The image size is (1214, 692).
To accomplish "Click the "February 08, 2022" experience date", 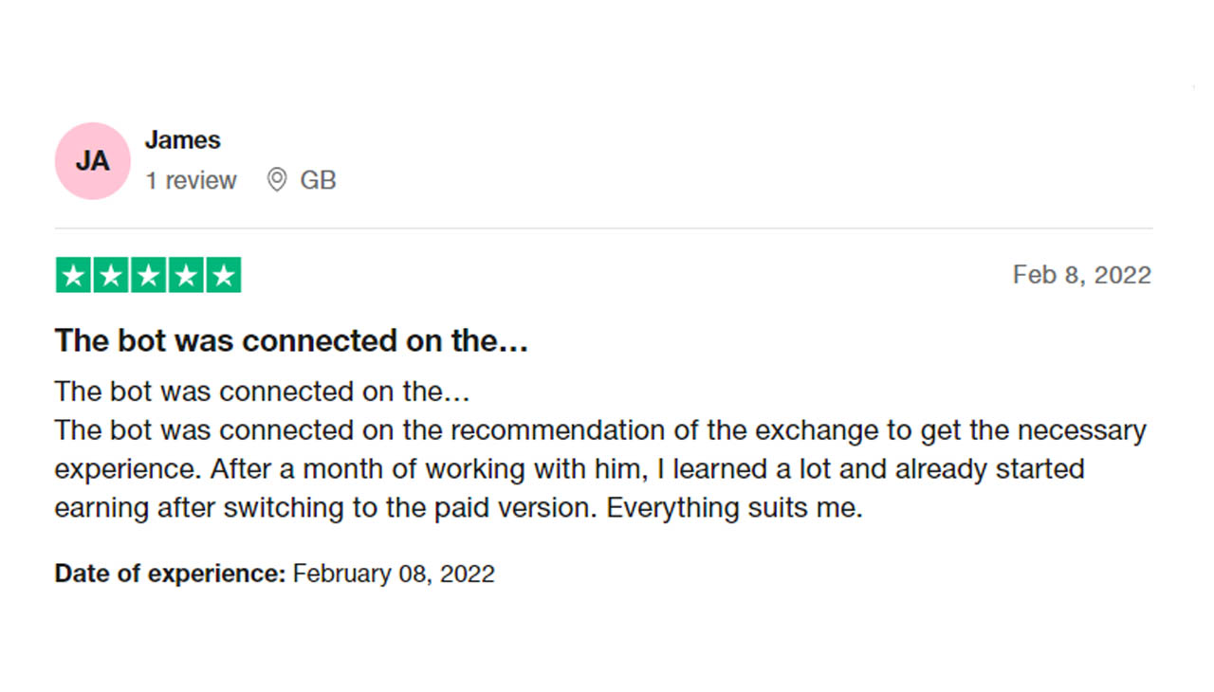I will tap(394, 574).
